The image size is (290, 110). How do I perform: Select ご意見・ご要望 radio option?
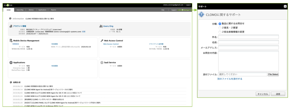220,28
